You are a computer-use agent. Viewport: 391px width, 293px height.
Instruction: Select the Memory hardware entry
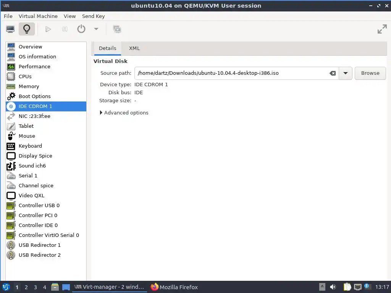tap(46, 87)
